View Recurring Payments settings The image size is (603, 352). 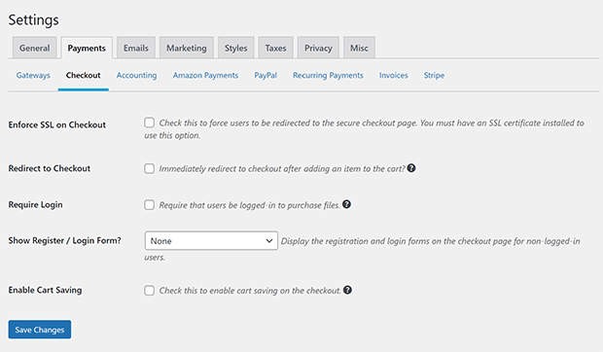(328, 75)
